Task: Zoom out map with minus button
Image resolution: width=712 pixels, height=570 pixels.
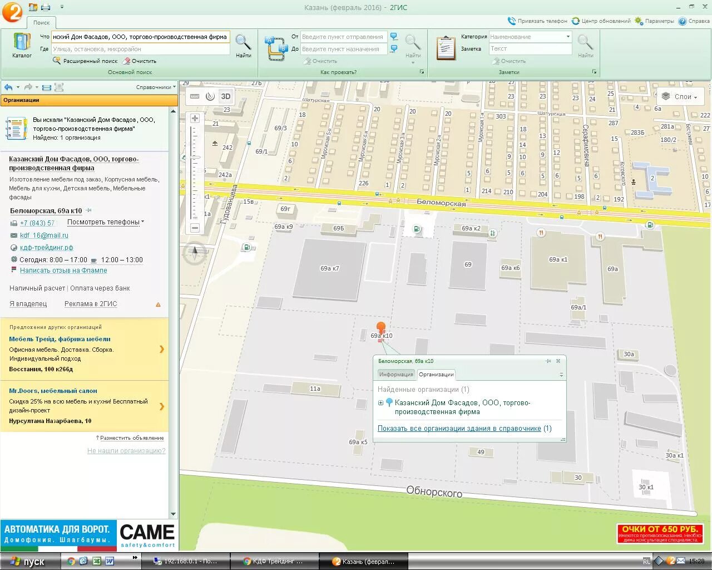Action: 195,228
